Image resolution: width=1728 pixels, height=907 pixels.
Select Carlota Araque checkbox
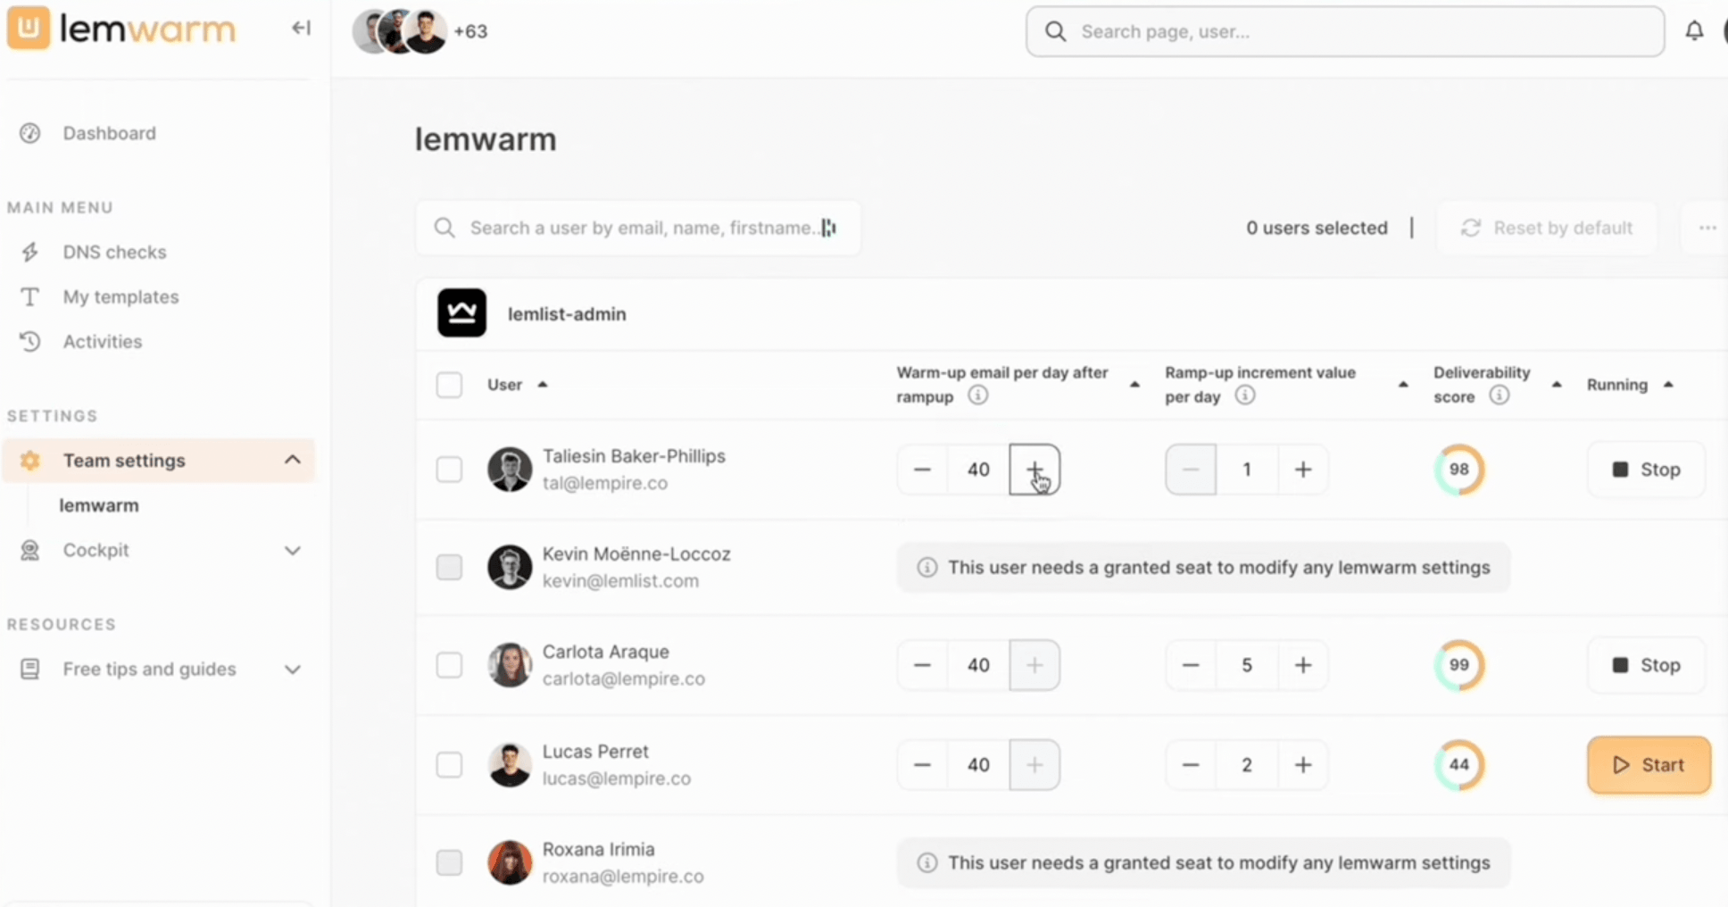(x=449, y=665)
